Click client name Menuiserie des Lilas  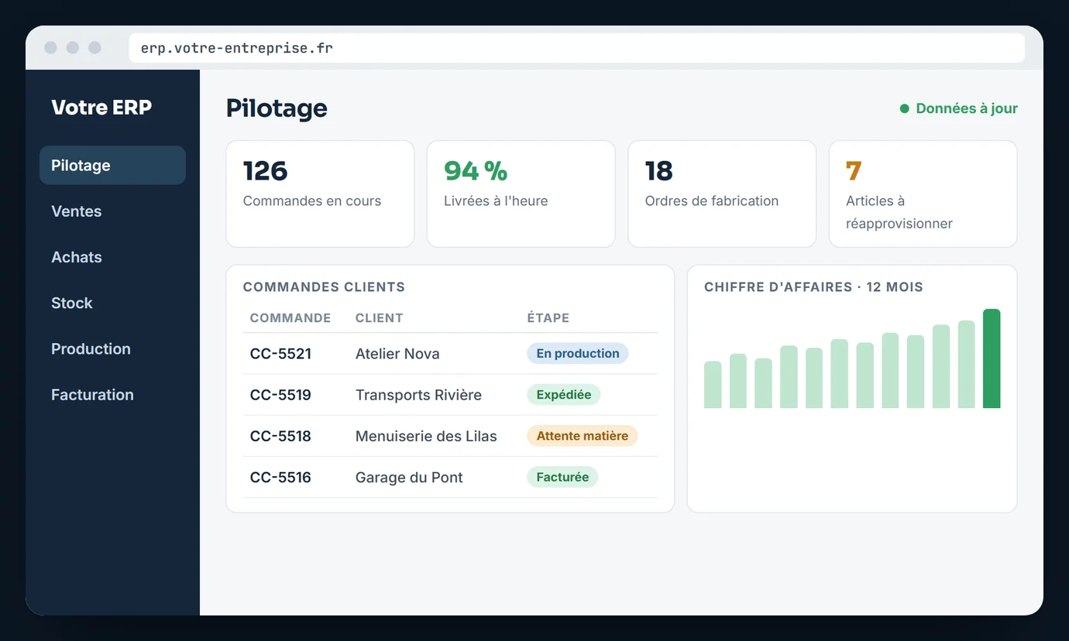pos(426,436)
